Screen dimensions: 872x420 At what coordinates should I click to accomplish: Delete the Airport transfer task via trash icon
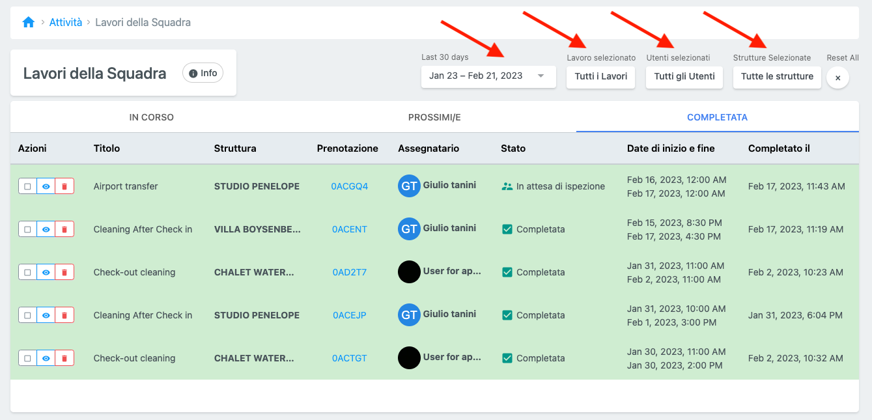pos(64,186)
